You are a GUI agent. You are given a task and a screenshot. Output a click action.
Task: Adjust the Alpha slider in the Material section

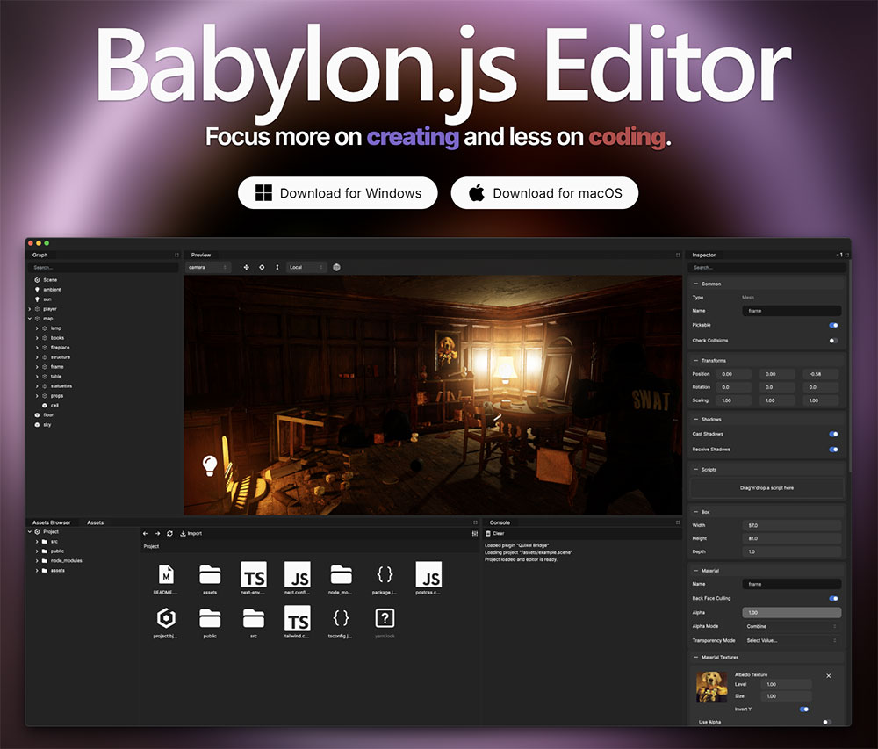[x=790, y=612]
